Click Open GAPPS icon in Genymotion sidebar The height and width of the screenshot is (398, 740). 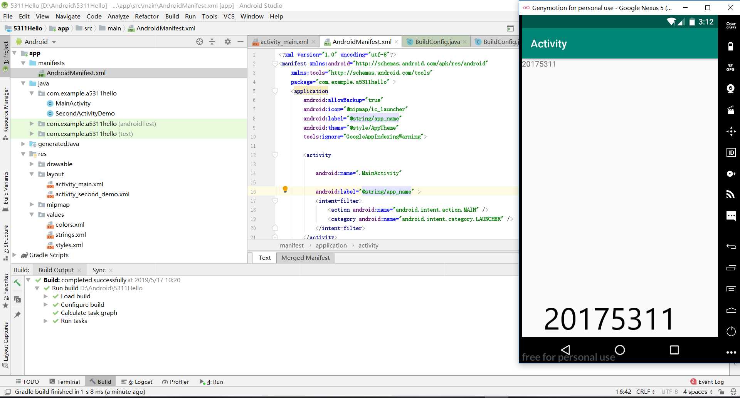731,25
